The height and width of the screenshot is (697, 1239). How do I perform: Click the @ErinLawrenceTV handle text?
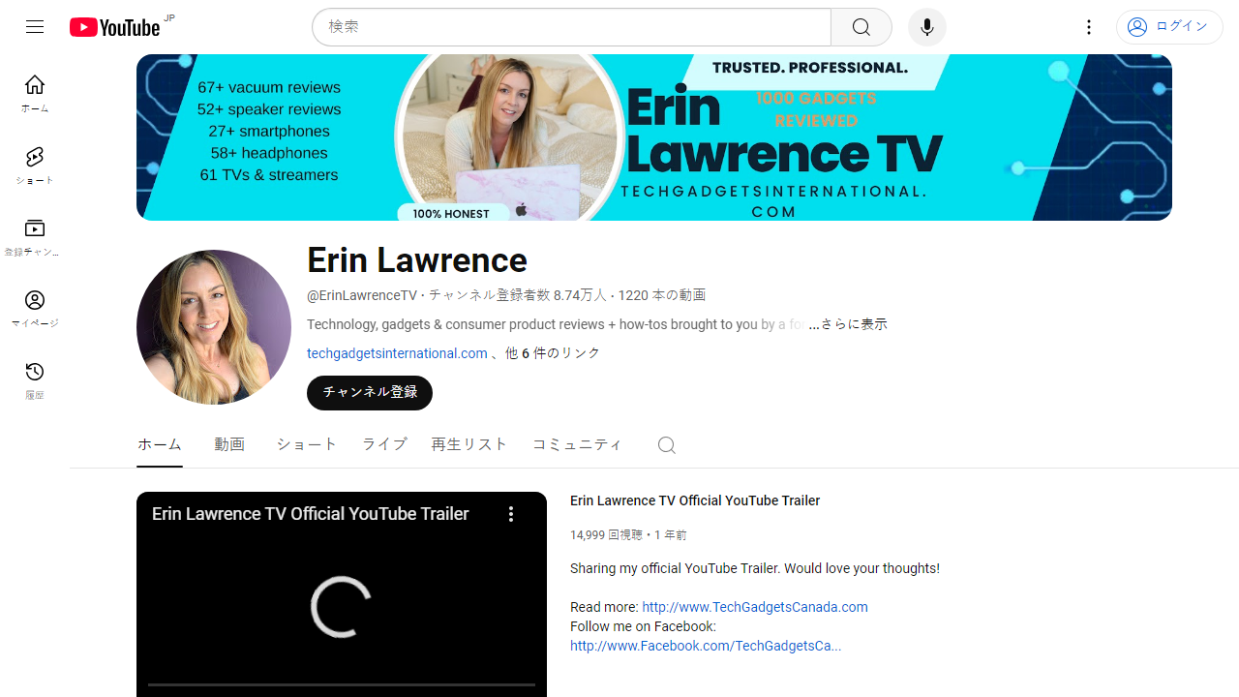362,295
